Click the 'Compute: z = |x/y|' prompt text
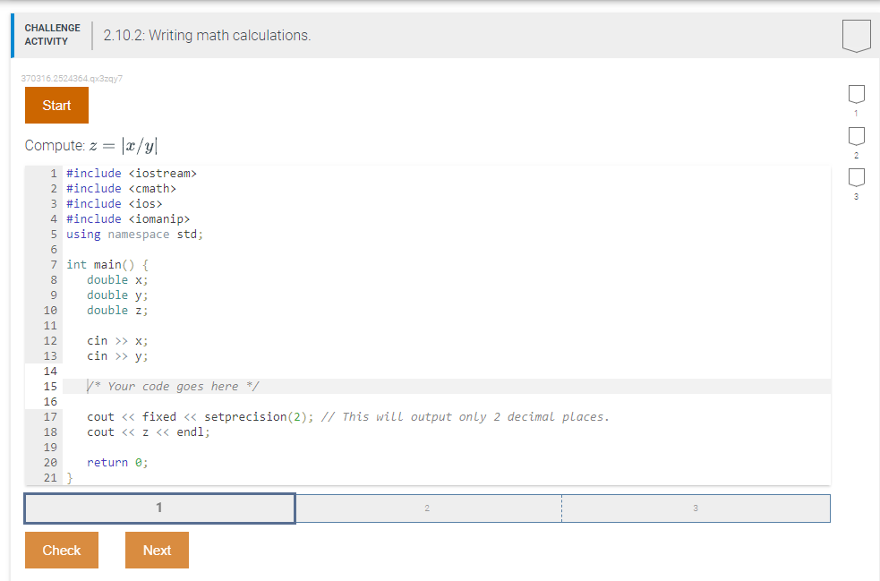Viewport: 880px width, 581px height. pos(91,146)
